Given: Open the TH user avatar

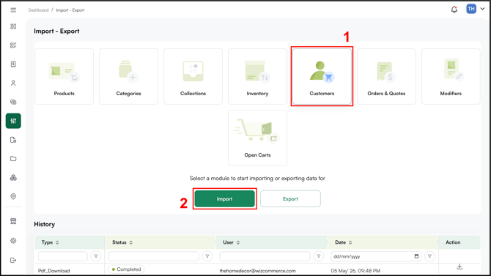Looking at the screenshot, I should pos(471,9).
